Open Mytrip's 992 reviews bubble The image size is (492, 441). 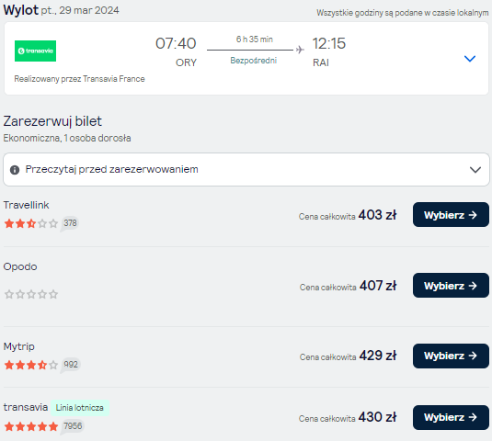click(x=71, y=365)
